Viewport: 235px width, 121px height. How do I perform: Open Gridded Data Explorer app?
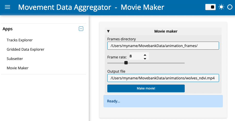(26, 49)
